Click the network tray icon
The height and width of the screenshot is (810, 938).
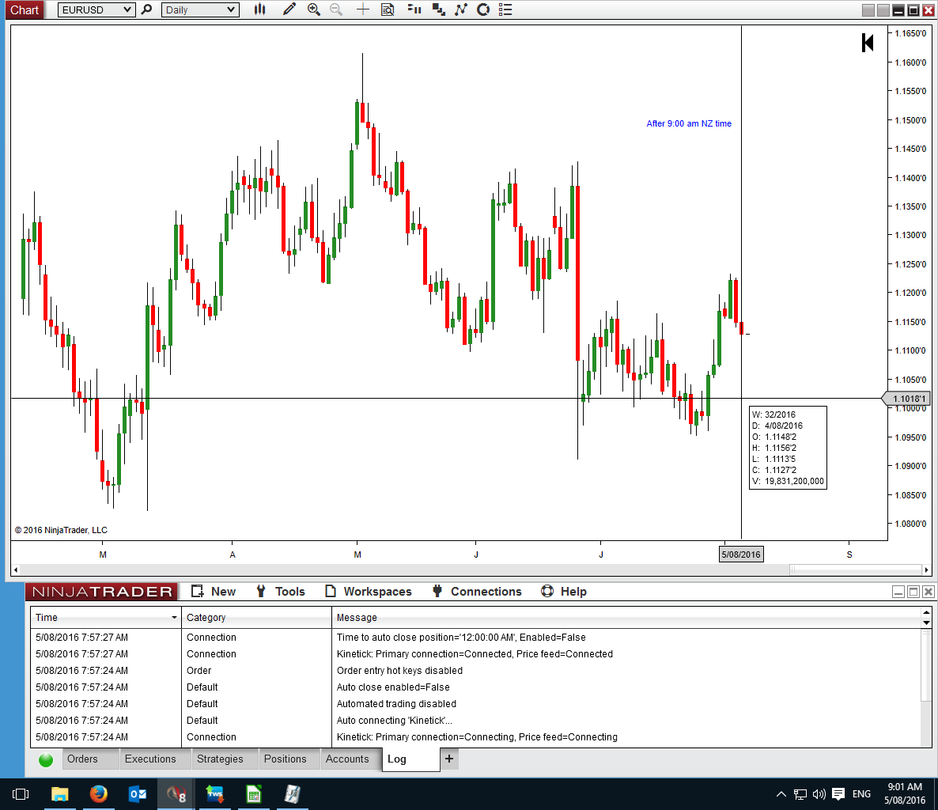800,794
